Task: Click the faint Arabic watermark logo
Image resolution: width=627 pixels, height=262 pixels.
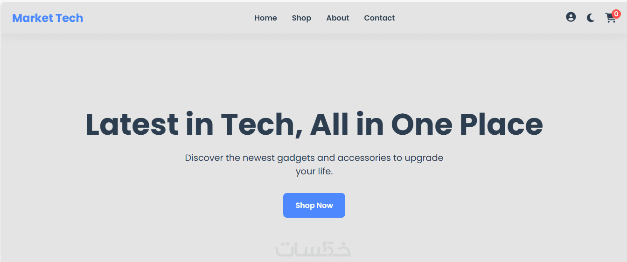Action: pyautogui.click(x=313, y=248)
